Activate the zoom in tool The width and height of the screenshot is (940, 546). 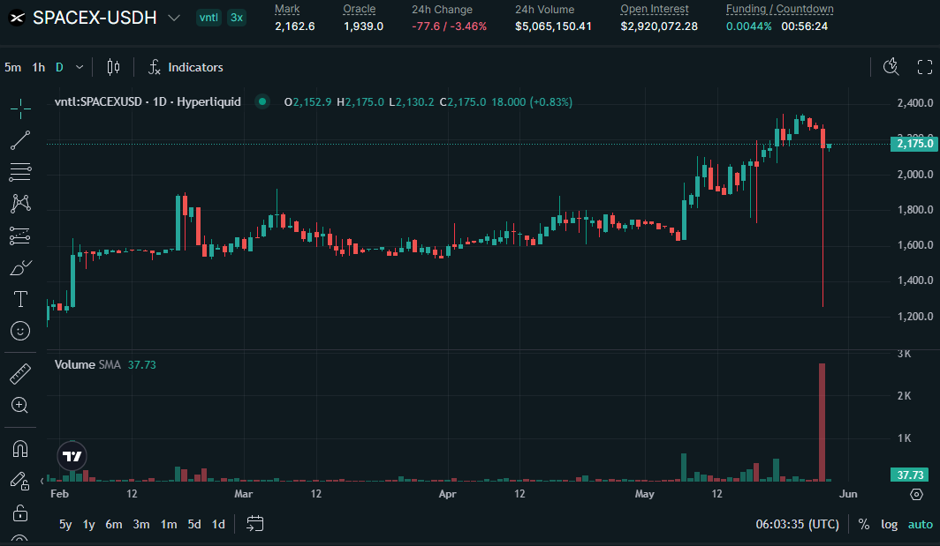20,405
